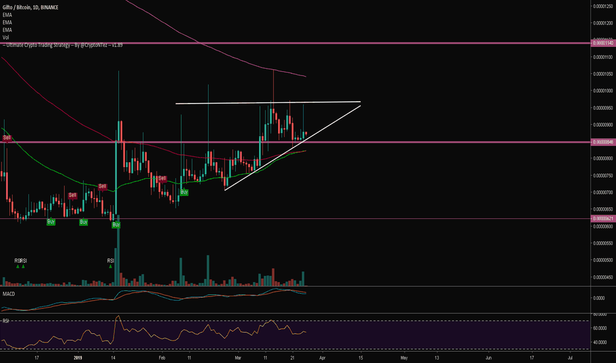Viewport: 616px width, 363px height.
Task: Click the 0.00001250 price axis value
Action: (x=603, y=7)
